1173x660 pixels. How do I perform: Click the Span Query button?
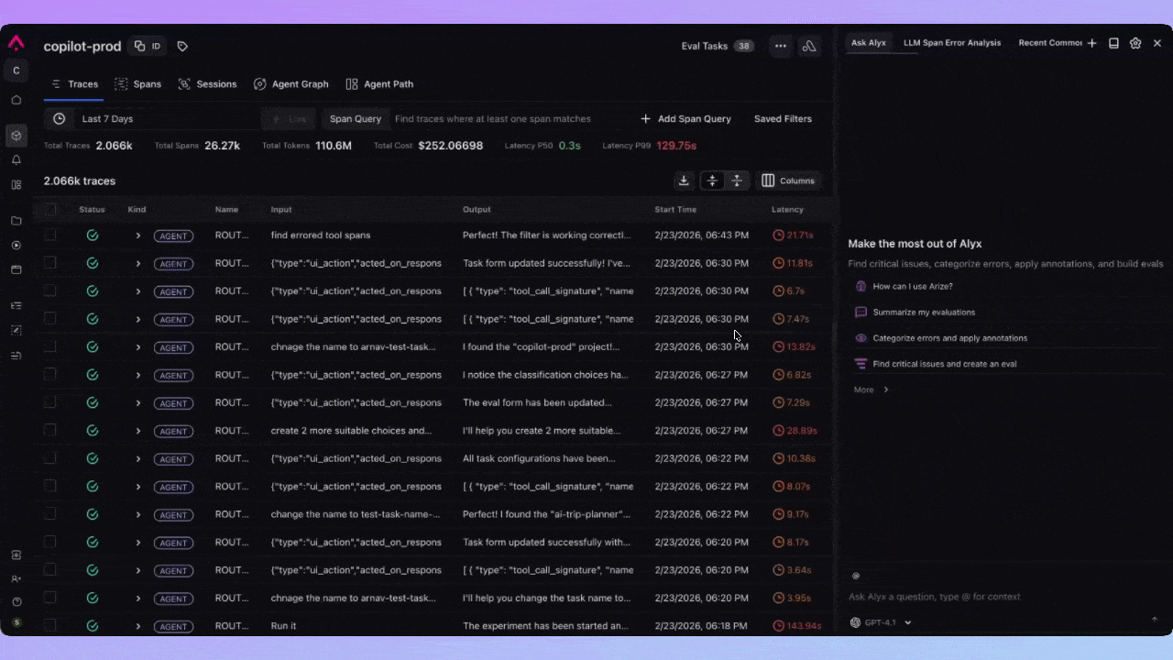coord(355,118)
